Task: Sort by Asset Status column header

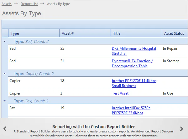Action: pos(175,33)
